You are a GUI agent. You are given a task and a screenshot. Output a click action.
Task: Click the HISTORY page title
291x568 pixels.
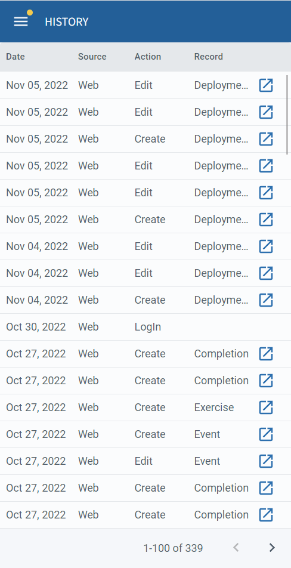coord(67,21)
